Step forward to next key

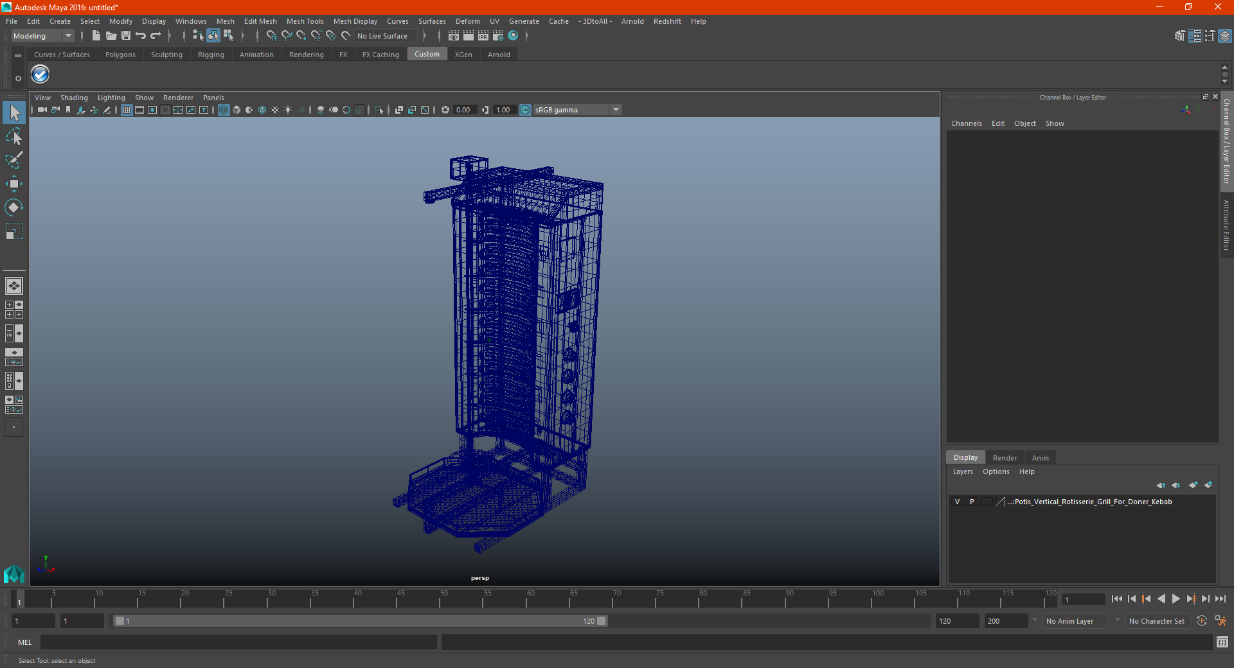click(1190, 599)
